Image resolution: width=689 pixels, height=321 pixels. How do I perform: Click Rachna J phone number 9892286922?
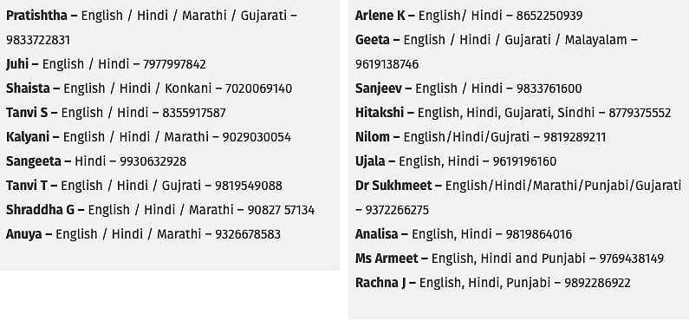pos(597,283)
